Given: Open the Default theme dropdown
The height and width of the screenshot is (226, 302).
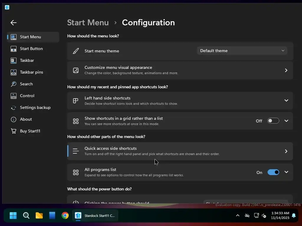Looking at the screenshot, I should pos(242,51).
